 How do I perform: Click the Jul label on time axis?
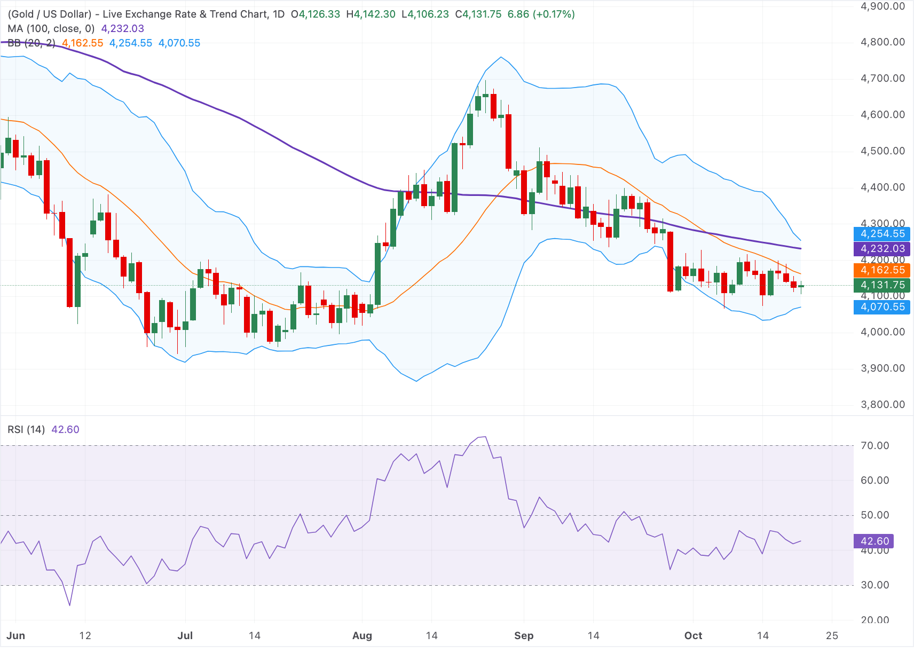(185, 635)
